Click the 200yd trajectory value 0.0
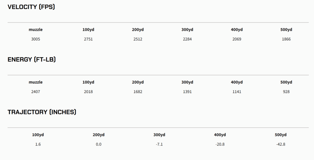Viewport: 314px width, 160px height. point(98,144)
